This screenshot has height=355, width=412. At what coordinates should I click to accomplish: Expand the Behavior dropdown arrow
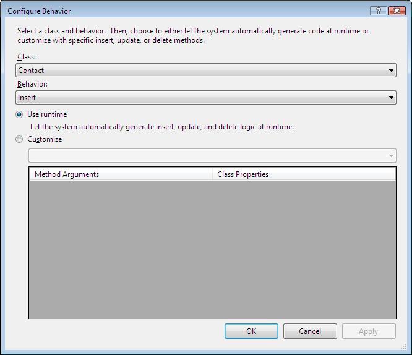point(391,98)
